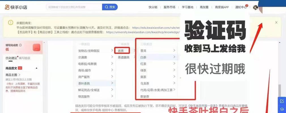
Task: Expand arrow for 交通票 category
Action: coord(112,57)
